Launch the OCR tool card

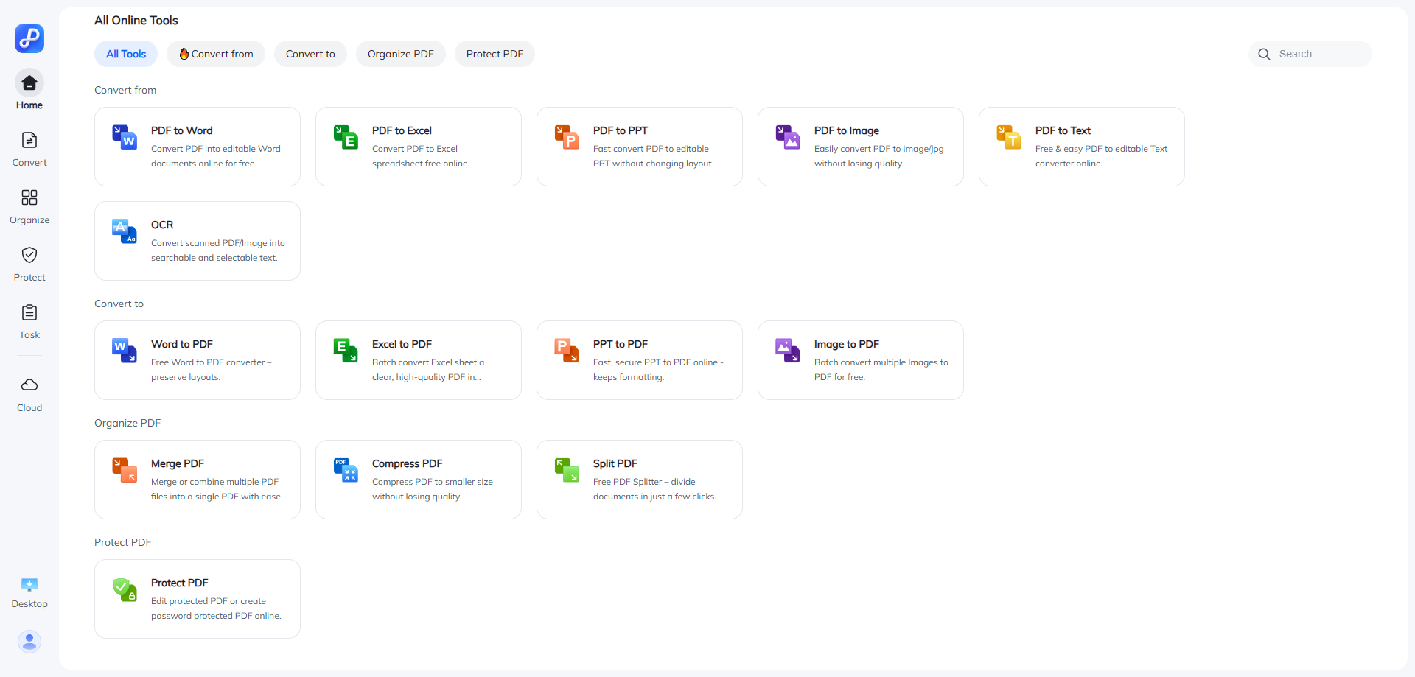pos(198,241)
